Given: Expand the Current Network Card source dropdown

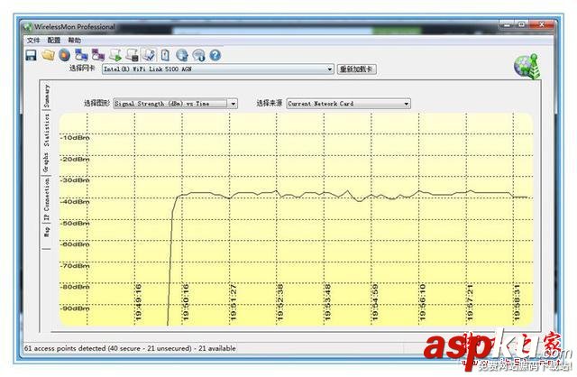Looking at the screenshot, I should tap(407, 104).
